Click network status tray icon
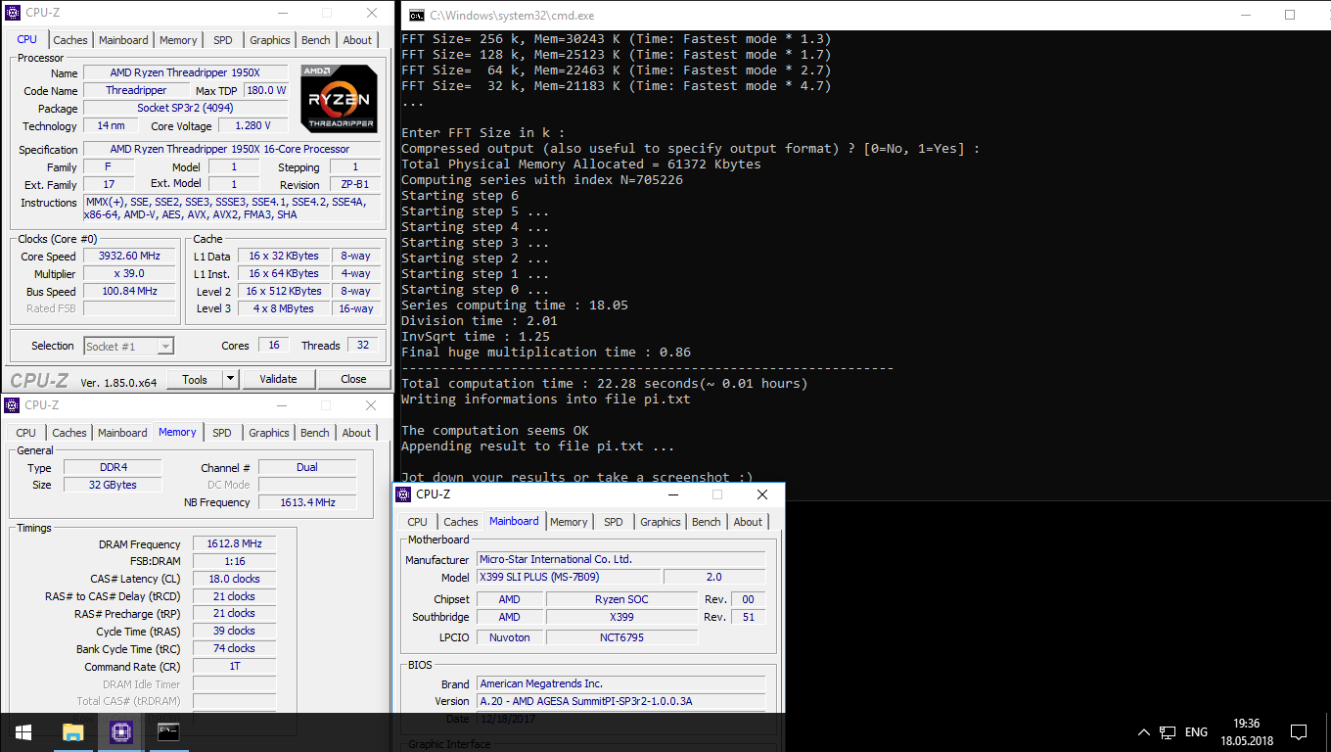Image resolution: width=1331 pixels, height=752 pixels. 1168,731
